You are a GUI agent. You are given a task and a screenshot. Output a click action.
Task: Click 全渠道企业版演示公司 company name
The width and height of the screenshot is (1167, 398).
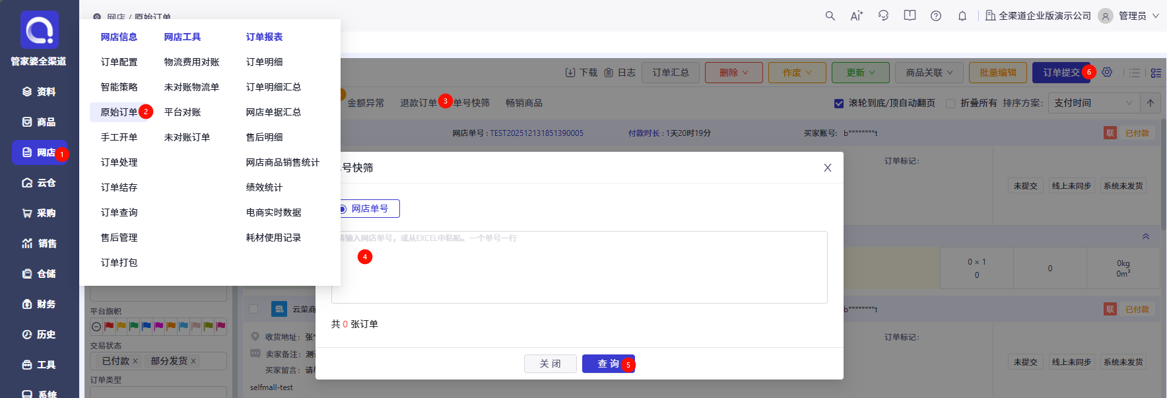pos(1045,16)
